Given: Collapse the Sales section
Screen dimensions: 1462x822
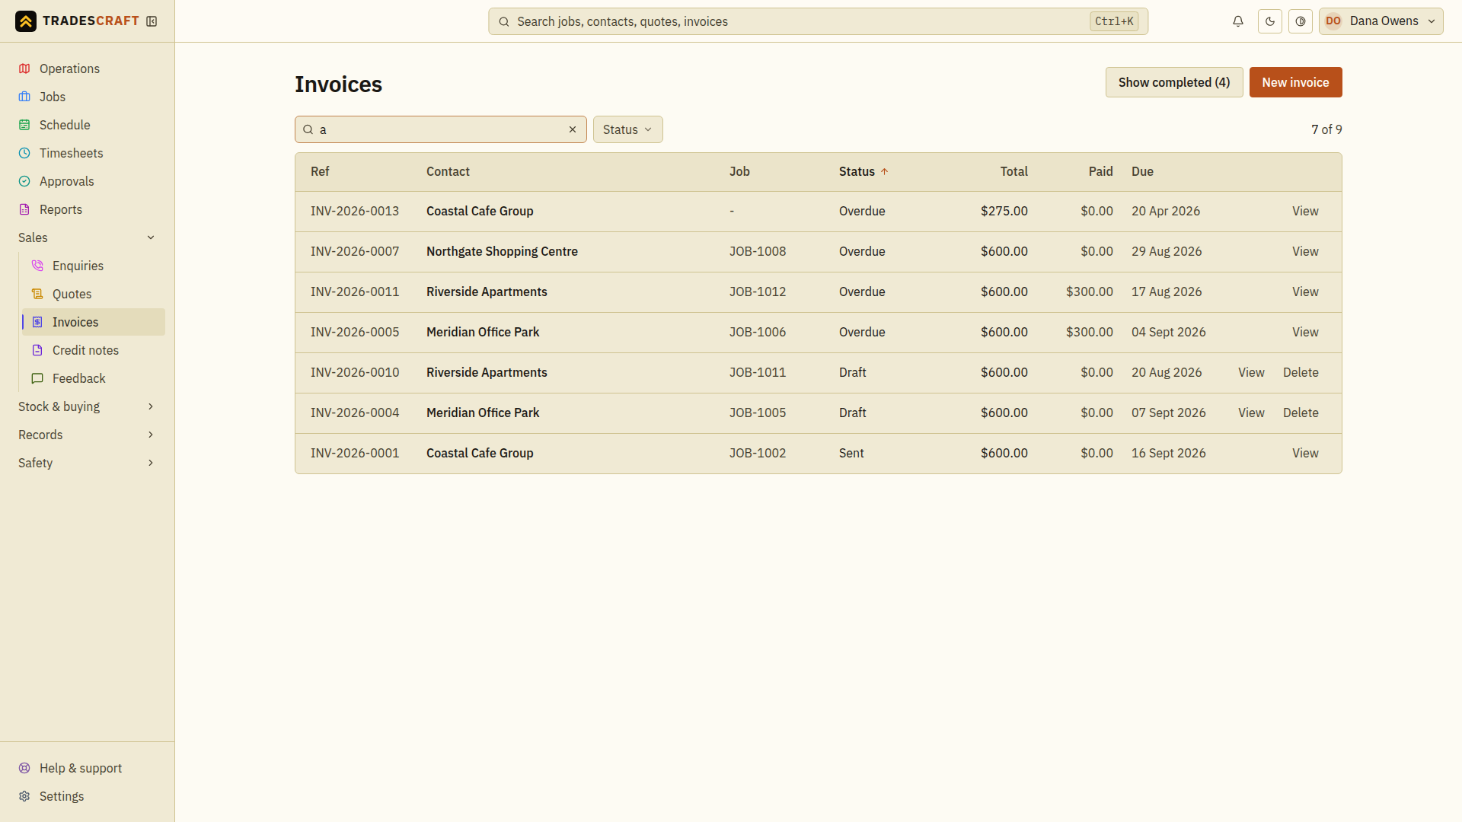Looking at the screenshot, I should [88, 237].
